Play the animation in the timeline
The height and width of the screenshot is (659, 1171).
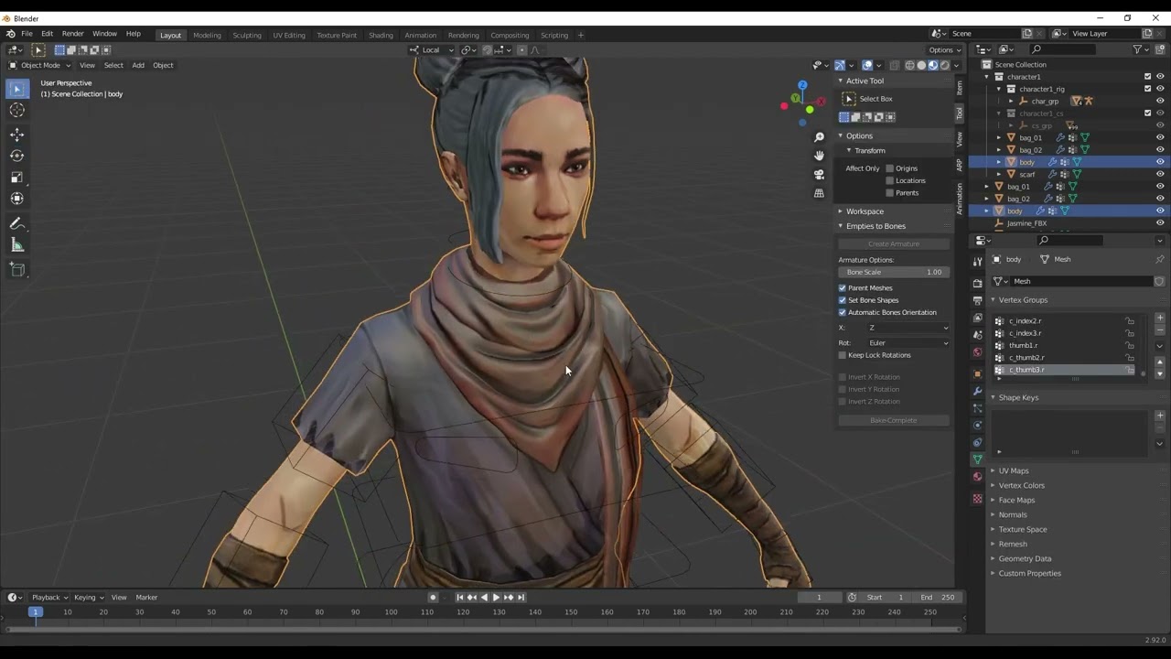[496, 598]
